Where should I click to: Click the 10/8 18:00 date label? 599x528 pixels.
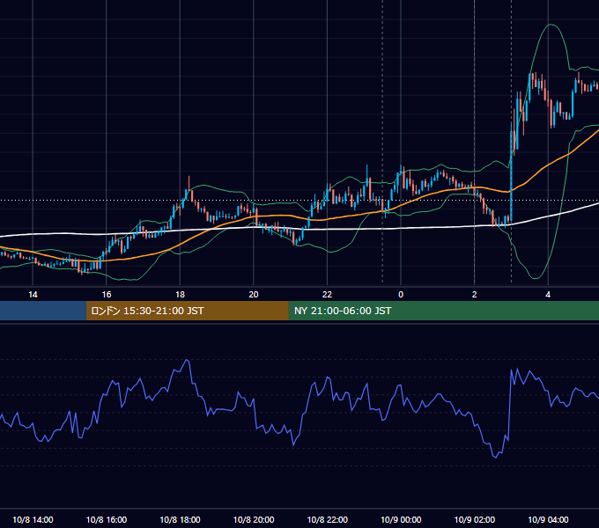click(180, 519)
